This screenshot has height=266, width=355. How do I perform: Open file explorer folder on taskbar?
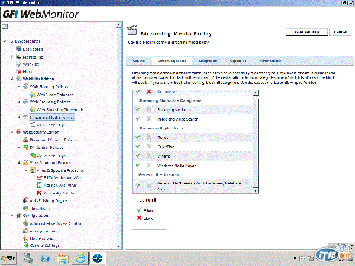click(x=63, y=258)
